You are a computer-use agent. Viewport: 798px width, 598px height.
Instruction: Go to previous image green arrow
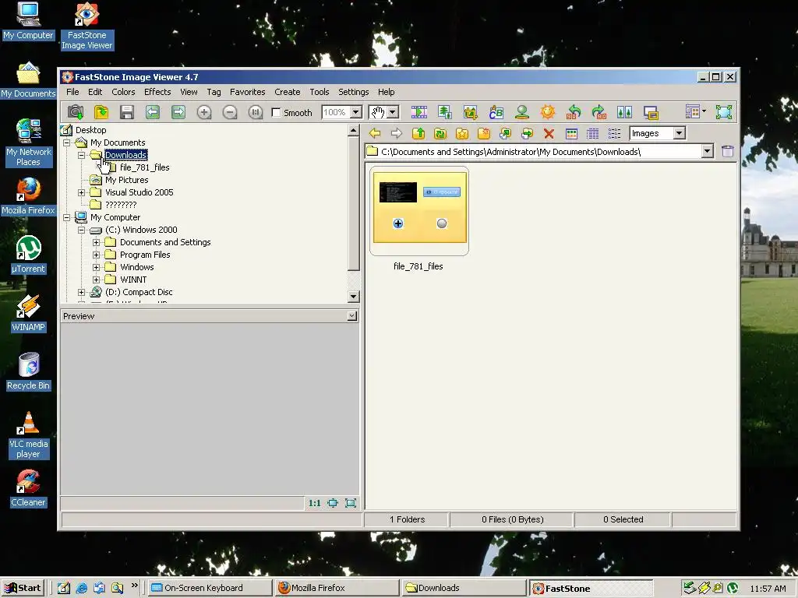click(153, 112)
